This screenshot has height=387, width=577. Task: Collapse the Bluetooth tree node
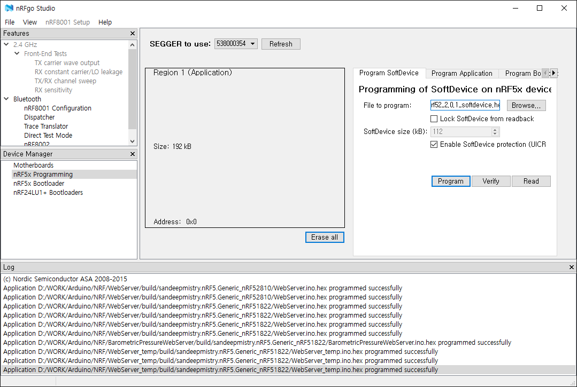(x=6, y=99)
